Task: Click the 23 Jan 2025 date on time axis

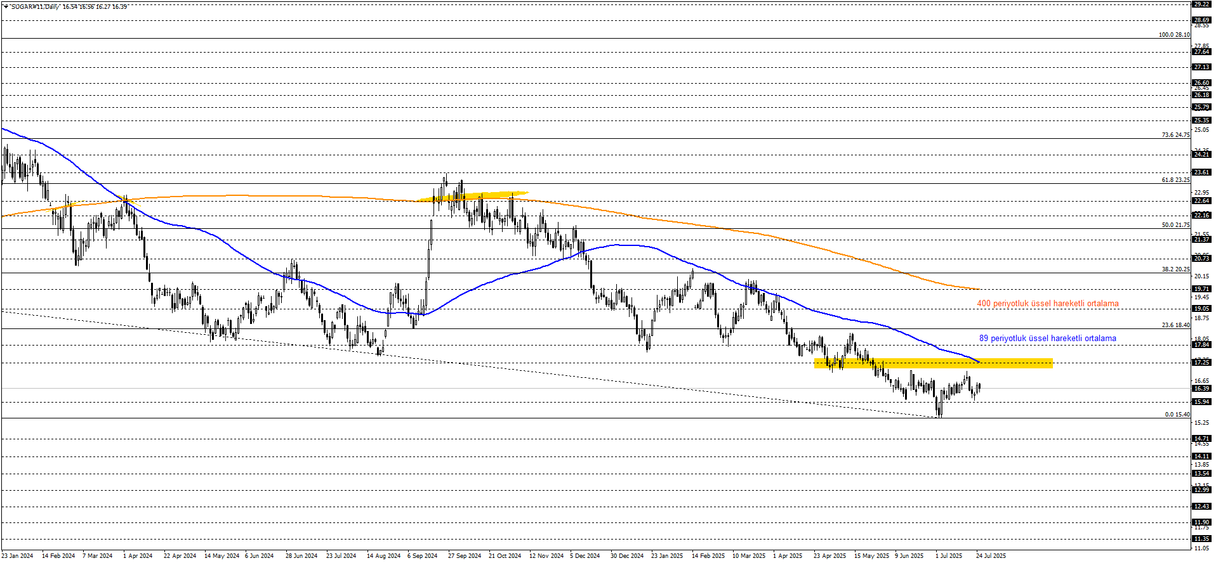Action: (x=667, y=556)
